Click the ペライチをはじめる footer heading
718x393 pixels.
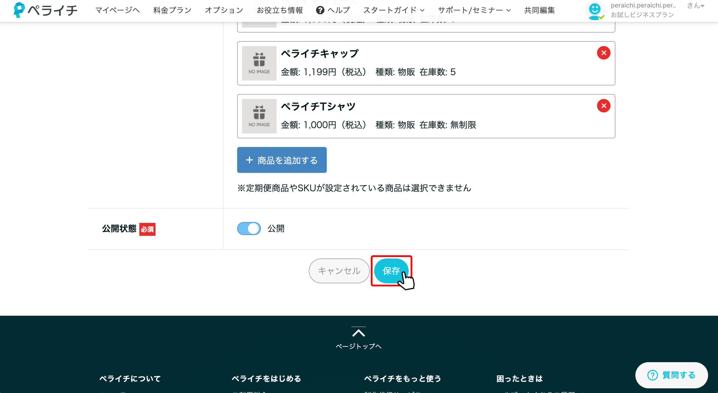pos(266,379)
